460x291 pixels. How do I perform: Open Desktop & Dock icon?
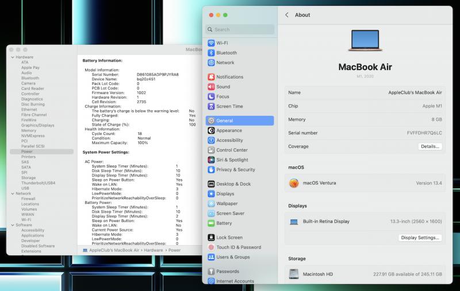pos(211,184)
